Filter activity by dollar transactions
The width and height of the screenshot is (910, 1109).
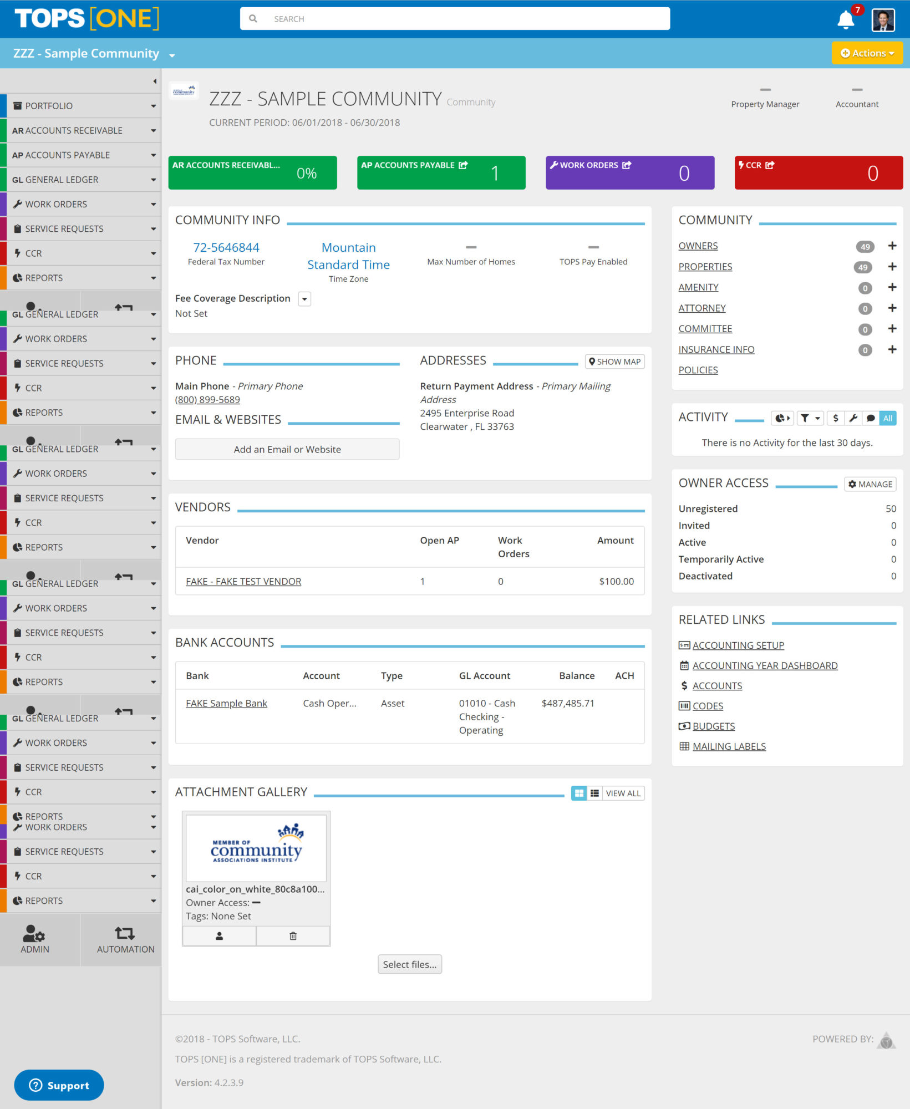tap(836, 418)
